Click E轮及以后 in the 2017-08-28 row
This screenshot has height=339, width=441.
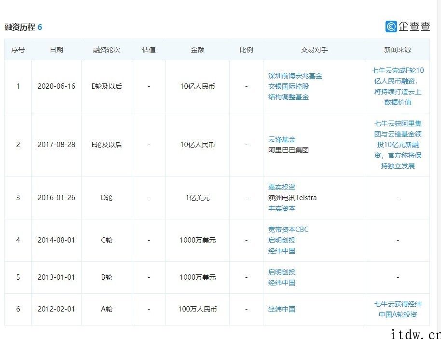[x=107, y=145]
